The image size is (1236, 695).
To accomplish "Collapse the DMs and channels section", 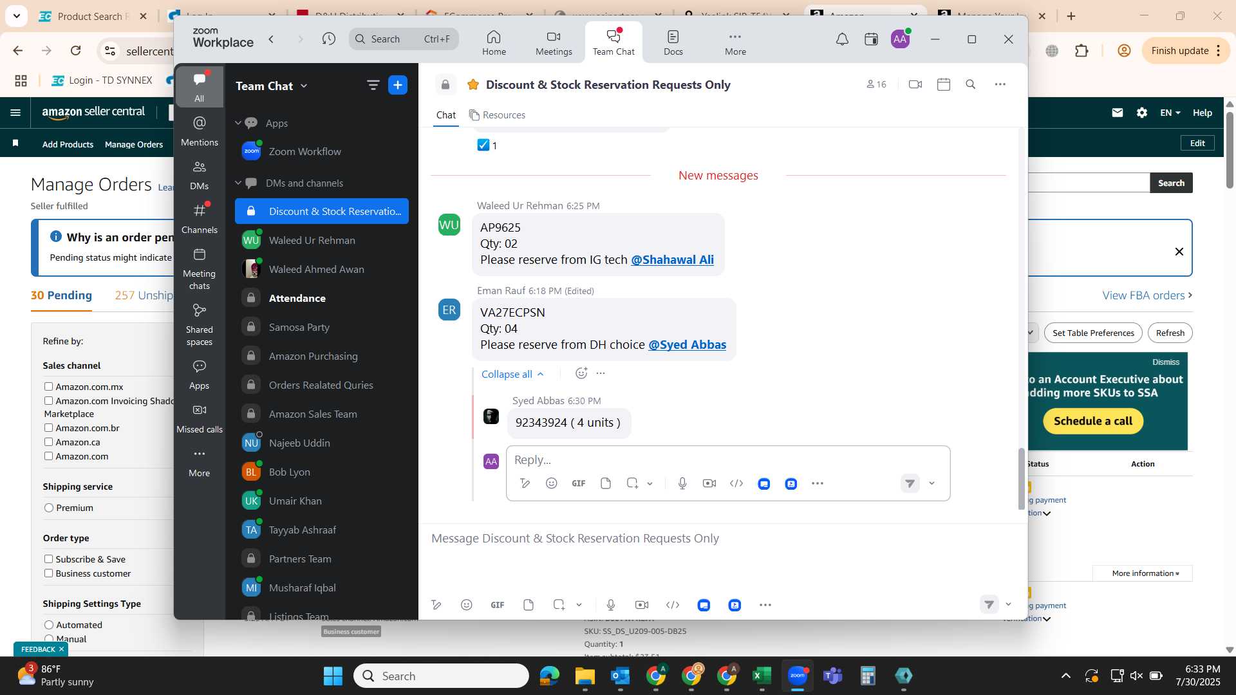I will tap(238, 183).
